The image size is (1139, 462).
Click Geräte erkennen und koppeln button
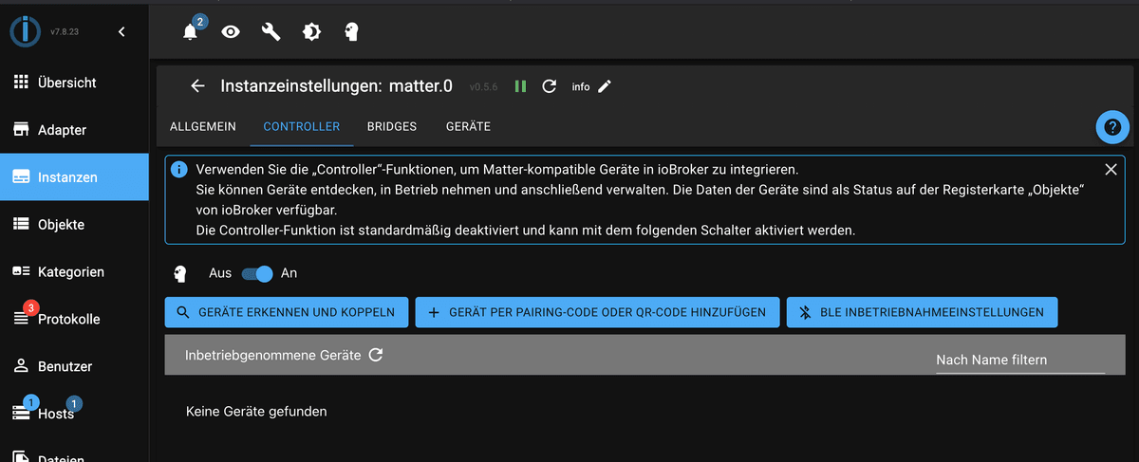[287, 312]
